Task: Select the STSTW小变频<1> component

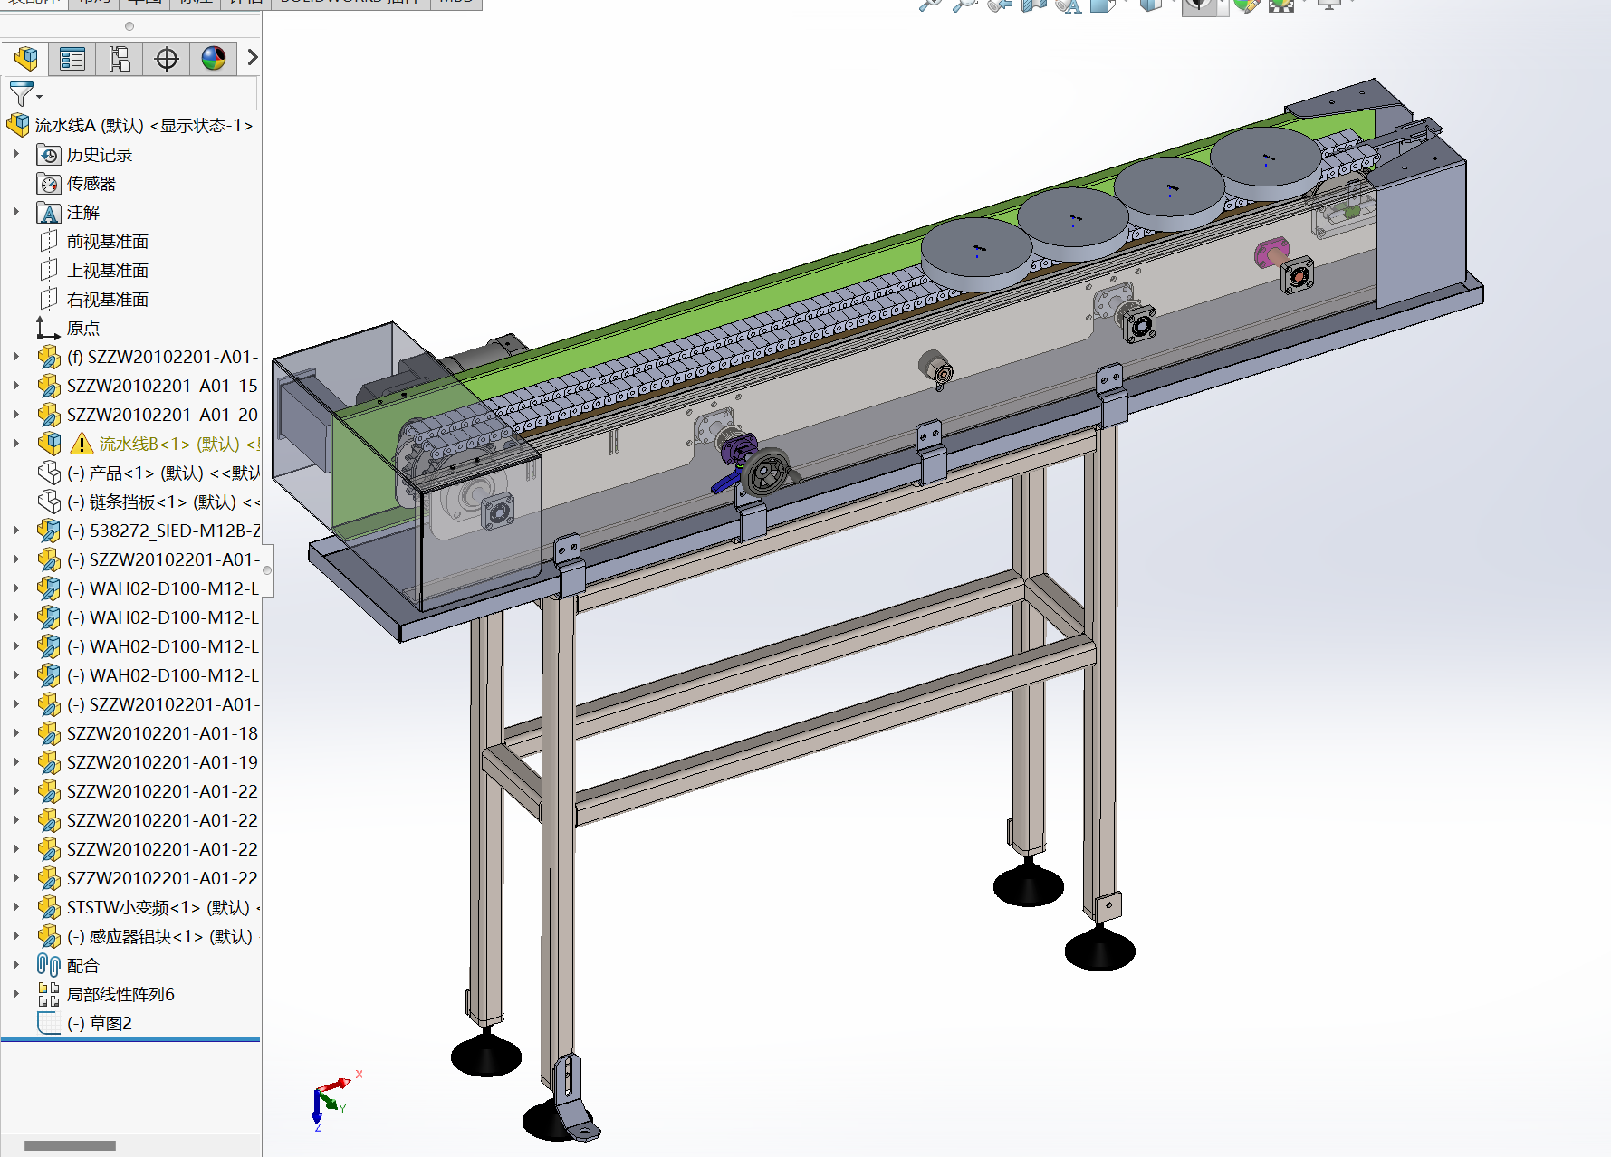Action: coord(157,907)
